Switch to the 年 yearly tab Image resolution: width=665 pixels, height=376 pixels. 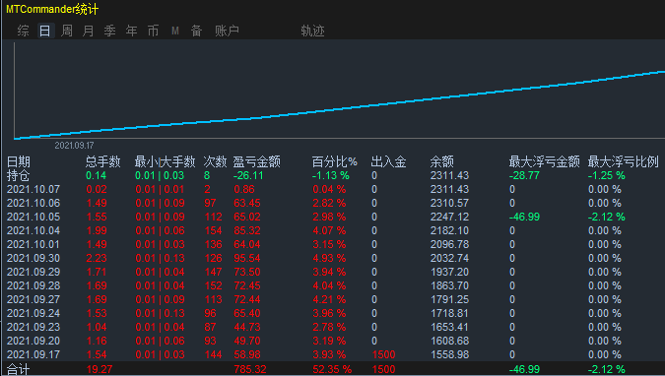pyautogui.click(x=131, y=31)
